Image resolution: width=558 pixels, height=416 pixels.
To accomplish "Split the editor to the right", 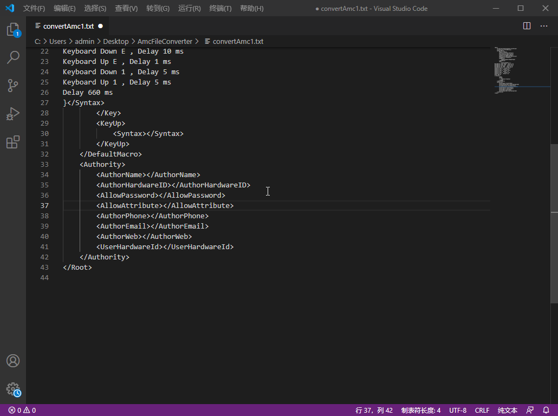I will [527, 26].
